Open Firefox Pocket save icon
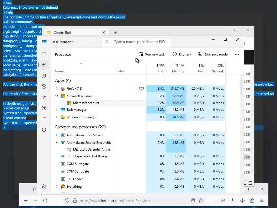The width and height of the screenshot is (277, 208). pos(223,200)
